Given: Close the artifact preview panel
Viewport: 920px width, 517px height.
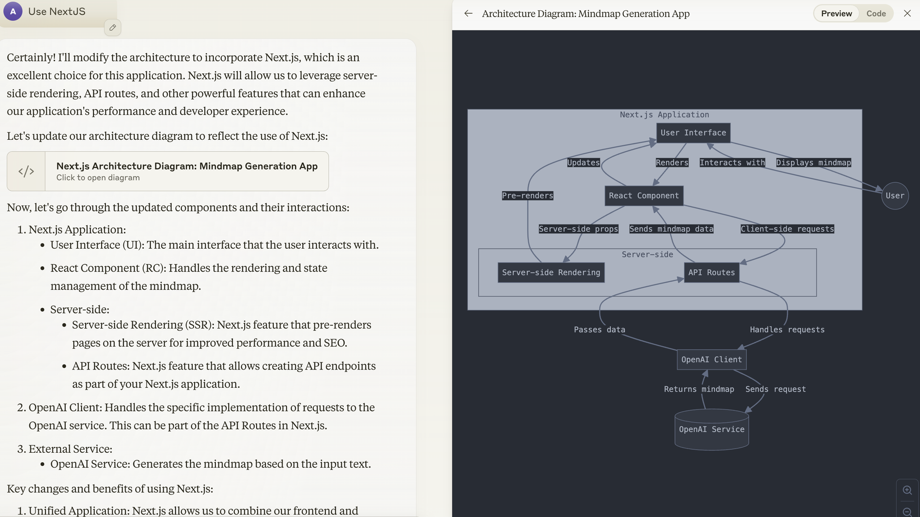Looking at the screenshot, I should [x=907, y=13].
